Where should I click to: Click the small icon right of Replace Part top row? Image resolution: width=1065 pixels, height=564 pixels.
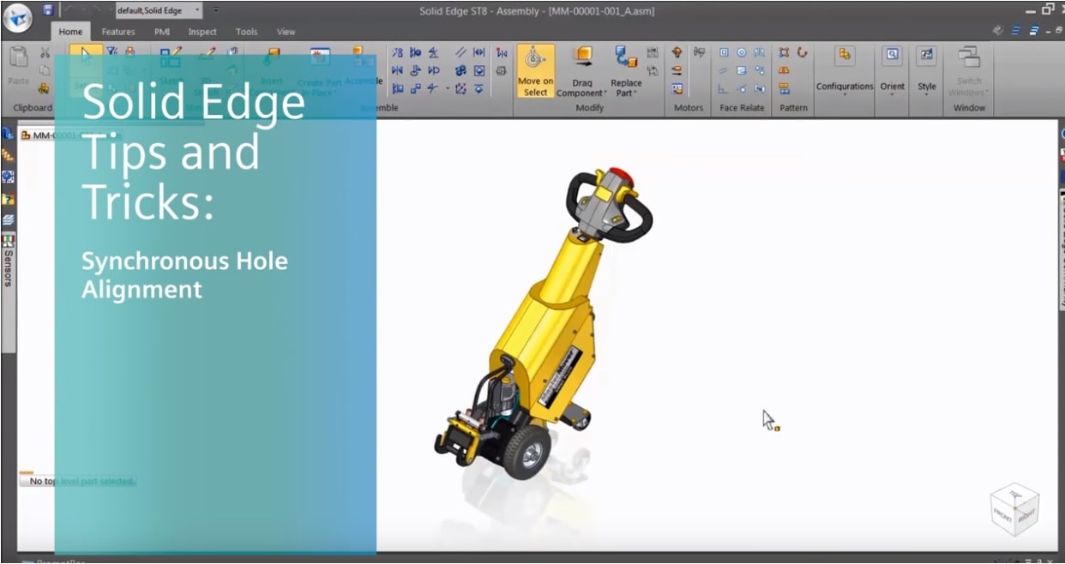[653, 52]
